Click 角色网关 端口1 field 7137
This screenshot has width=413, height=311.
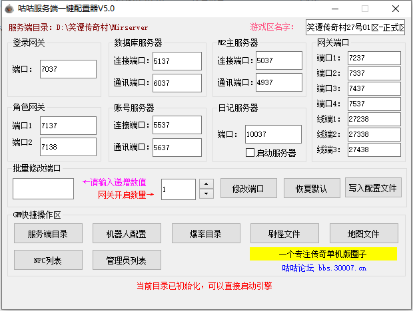point(68,126)
